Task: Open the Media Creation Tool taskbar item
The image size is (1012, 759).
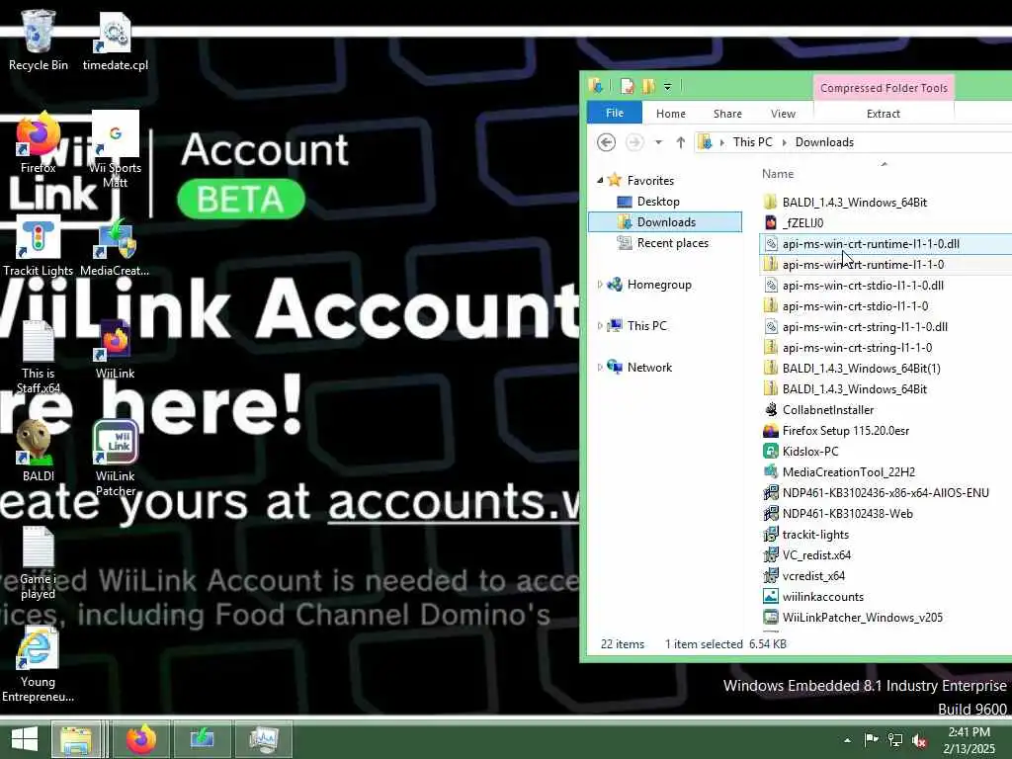Action: coord(202,739)
